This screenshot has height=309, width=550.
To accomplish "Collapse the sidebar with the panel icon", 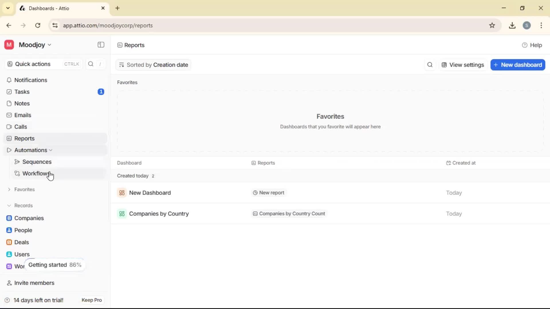I will pyautogui.click(x=101, y=45).
